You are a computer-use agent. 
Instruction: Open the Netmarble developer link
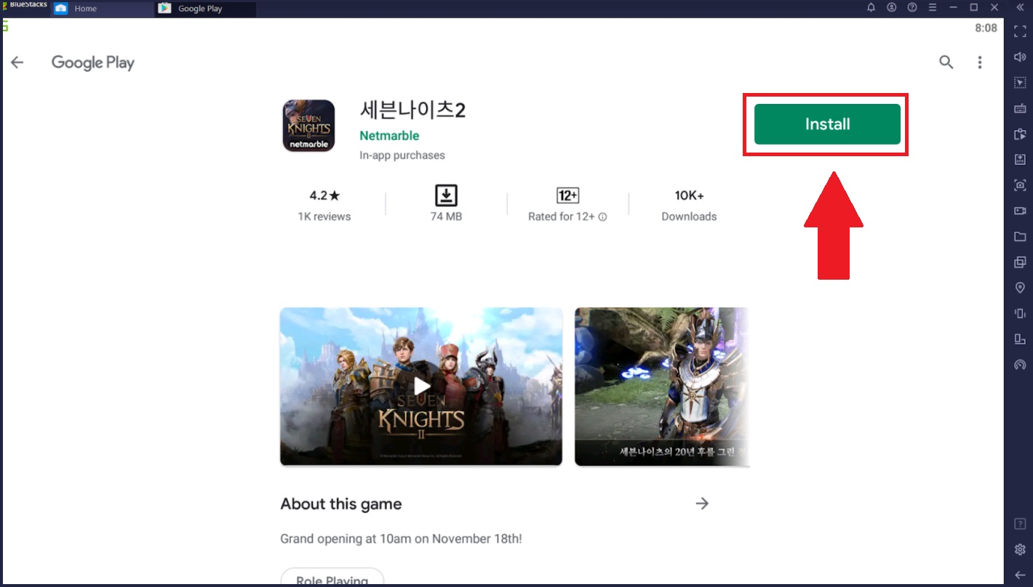click(389, 136)
